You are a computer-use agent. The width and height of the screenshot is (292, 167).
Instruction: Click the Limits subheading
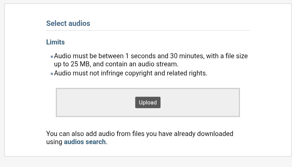point(55,42)
